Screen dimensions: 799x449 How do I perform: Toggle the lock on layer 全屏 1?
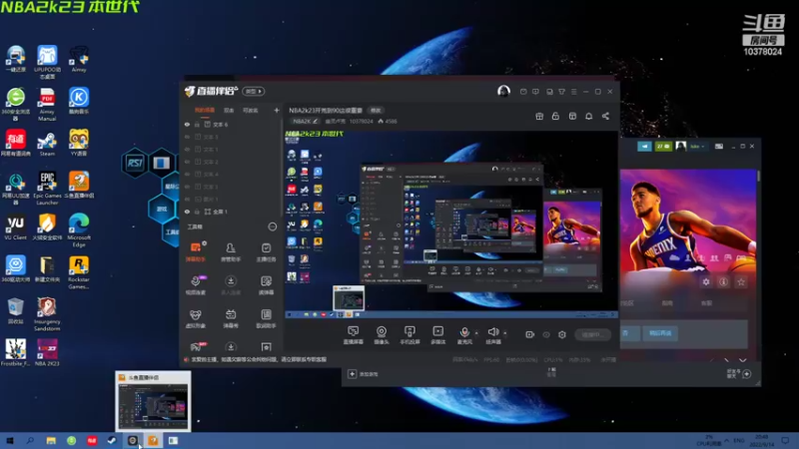pos(197,212)
